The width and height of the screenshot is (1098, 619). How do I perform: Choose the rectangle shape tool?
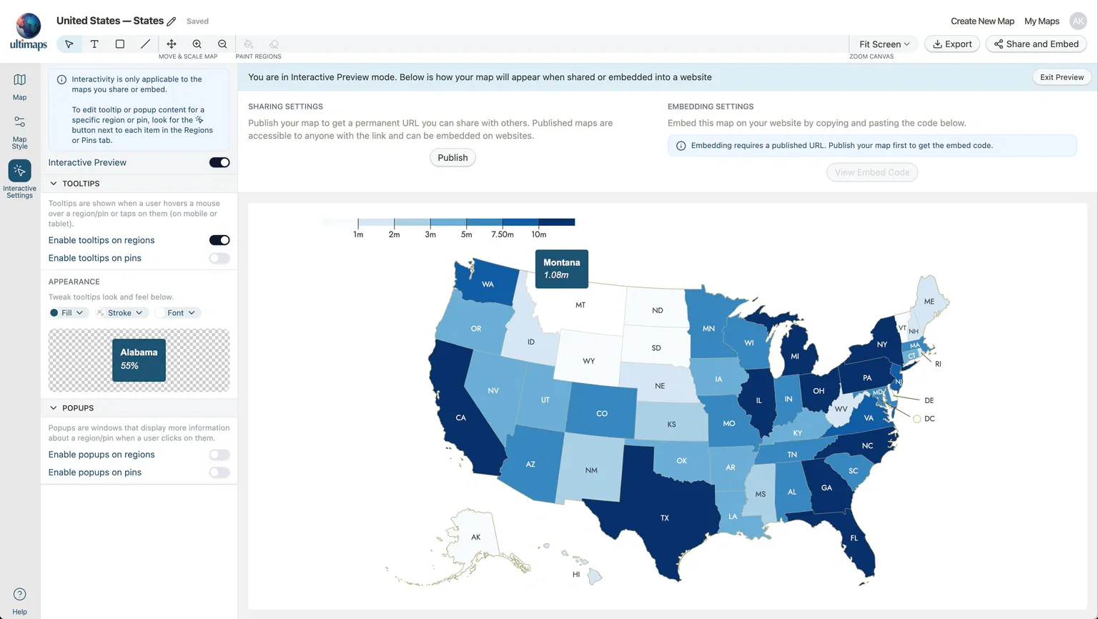pyautogui.click(x=120, y=44)
